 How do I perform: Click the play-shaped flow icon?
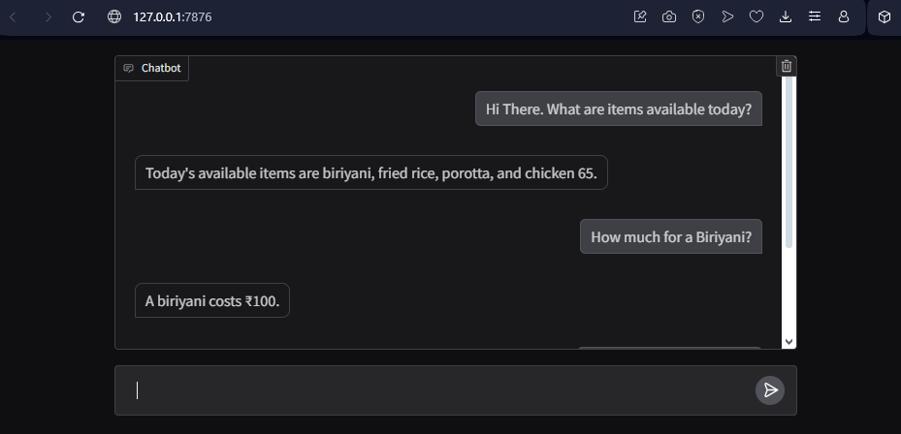(727, 17)
